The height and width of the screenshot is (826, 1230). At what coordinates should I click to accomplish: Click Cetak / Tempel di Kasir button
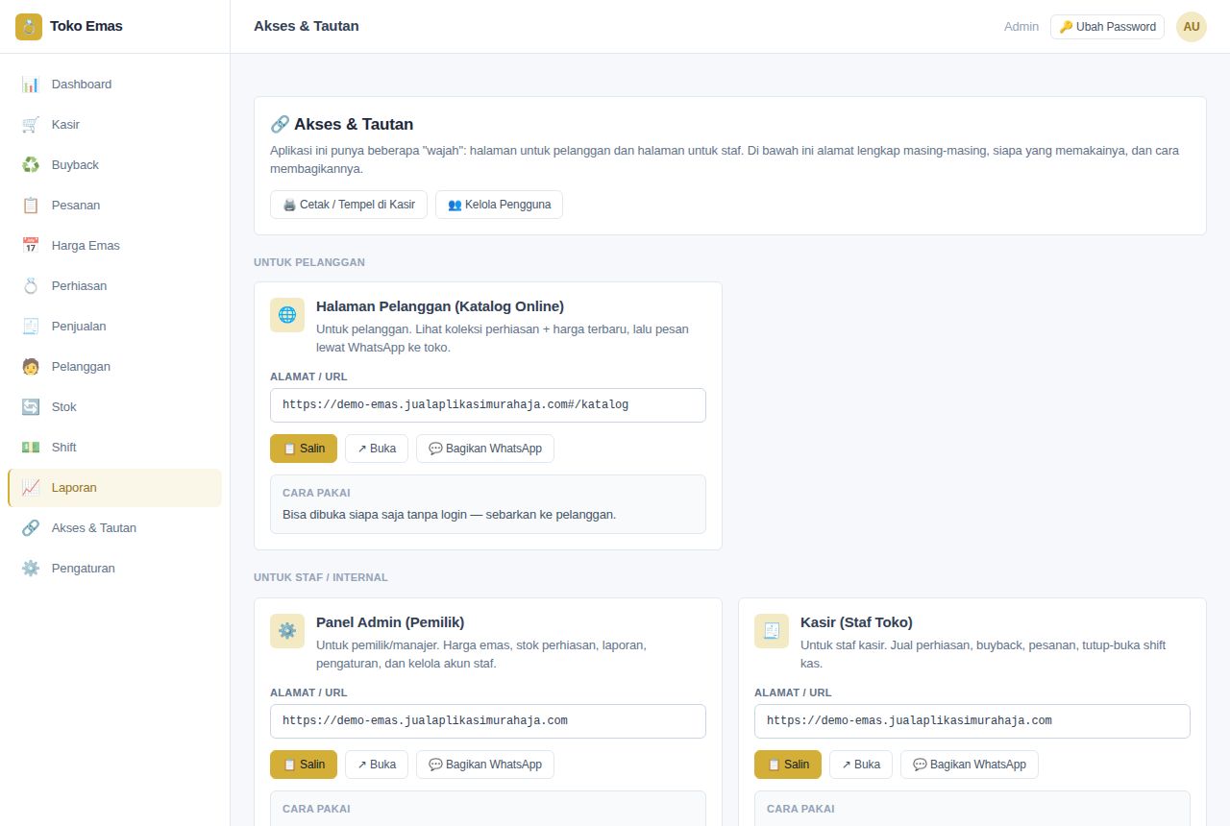(x=349, y=205)
